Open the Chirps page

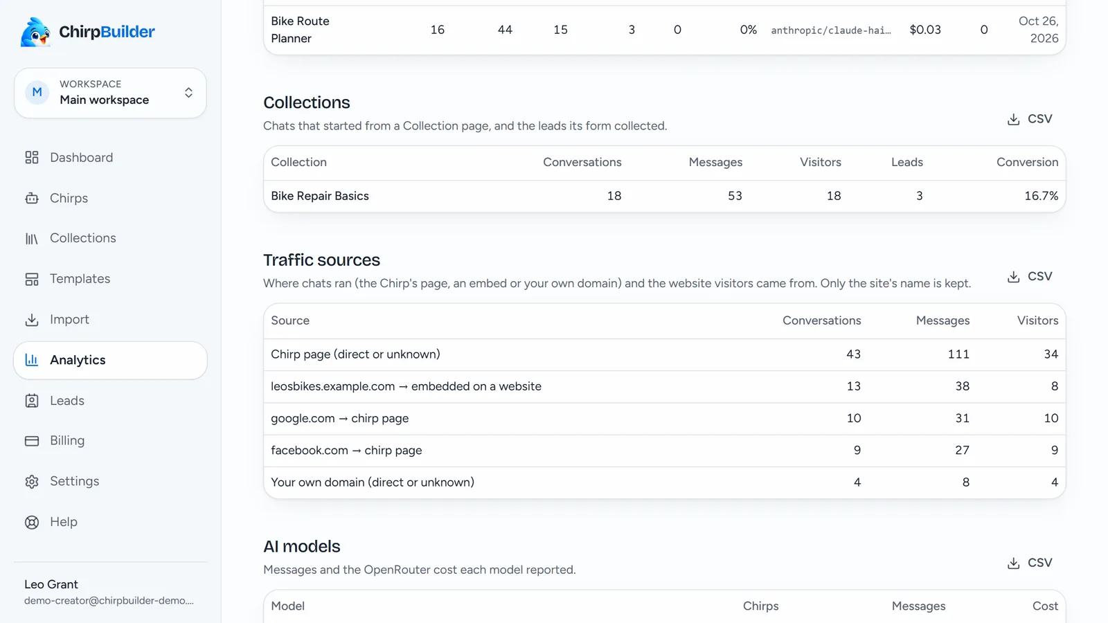pyautogui.click(x=69, y=198)
